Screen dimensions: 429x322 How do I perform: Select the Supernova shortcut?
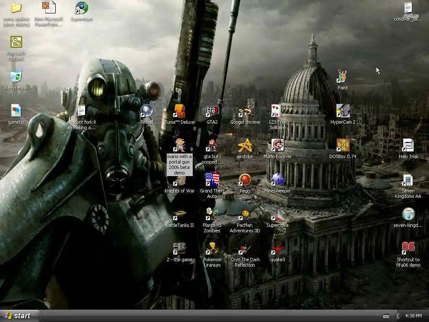[278, 214]
